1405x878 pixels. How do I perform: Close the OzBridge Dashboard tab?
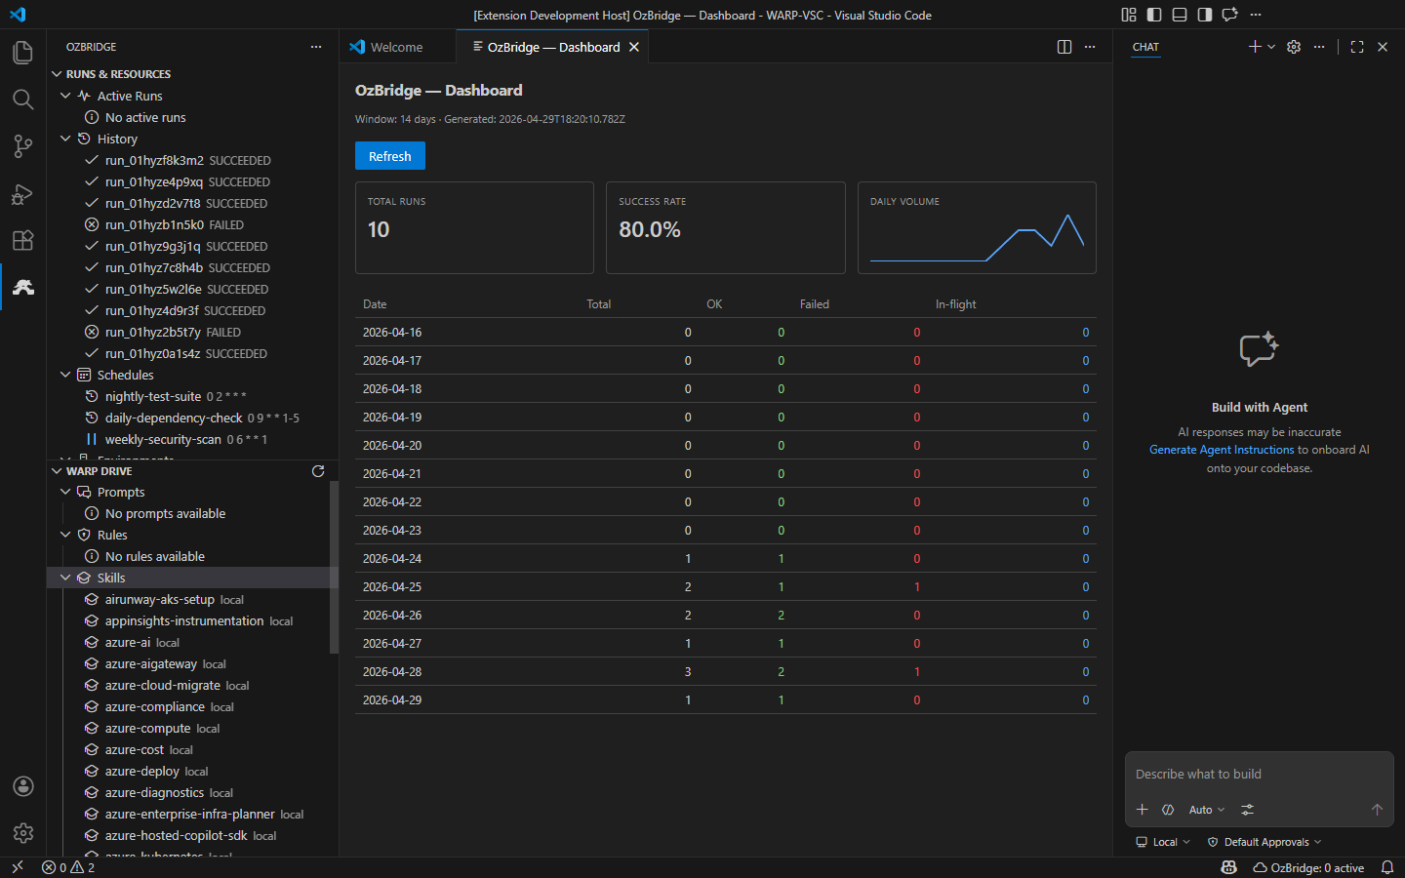[634, 47]
